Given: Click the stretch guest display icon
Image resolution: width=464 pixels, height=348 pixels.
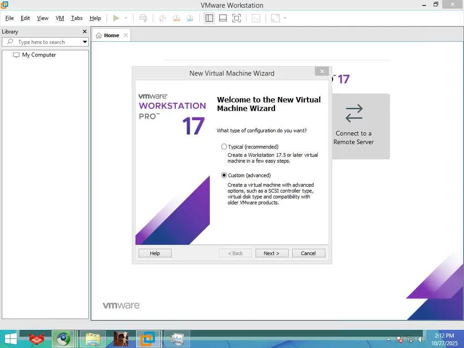Looking at the screenshot, I should [x=275, y=18].
